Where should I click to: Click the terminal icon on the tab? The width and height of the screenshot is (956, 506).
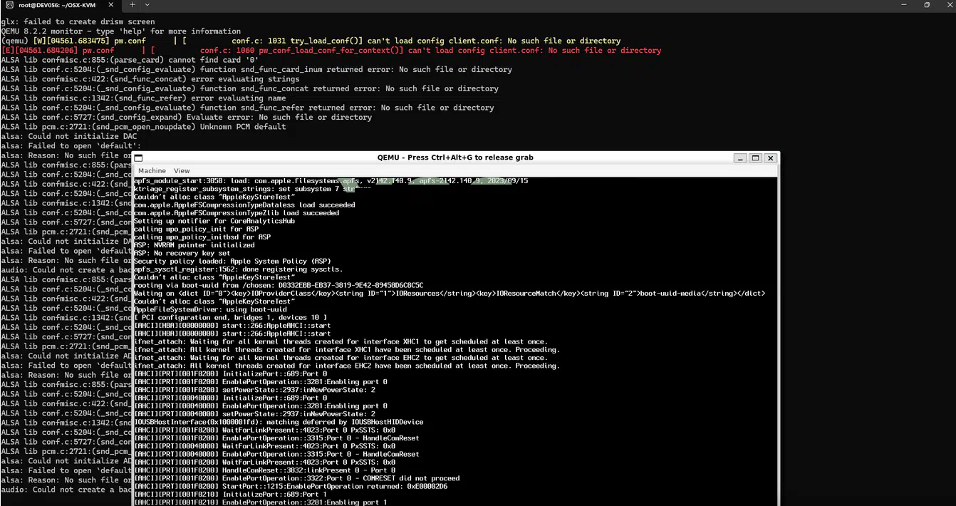[x=9, y=5]
